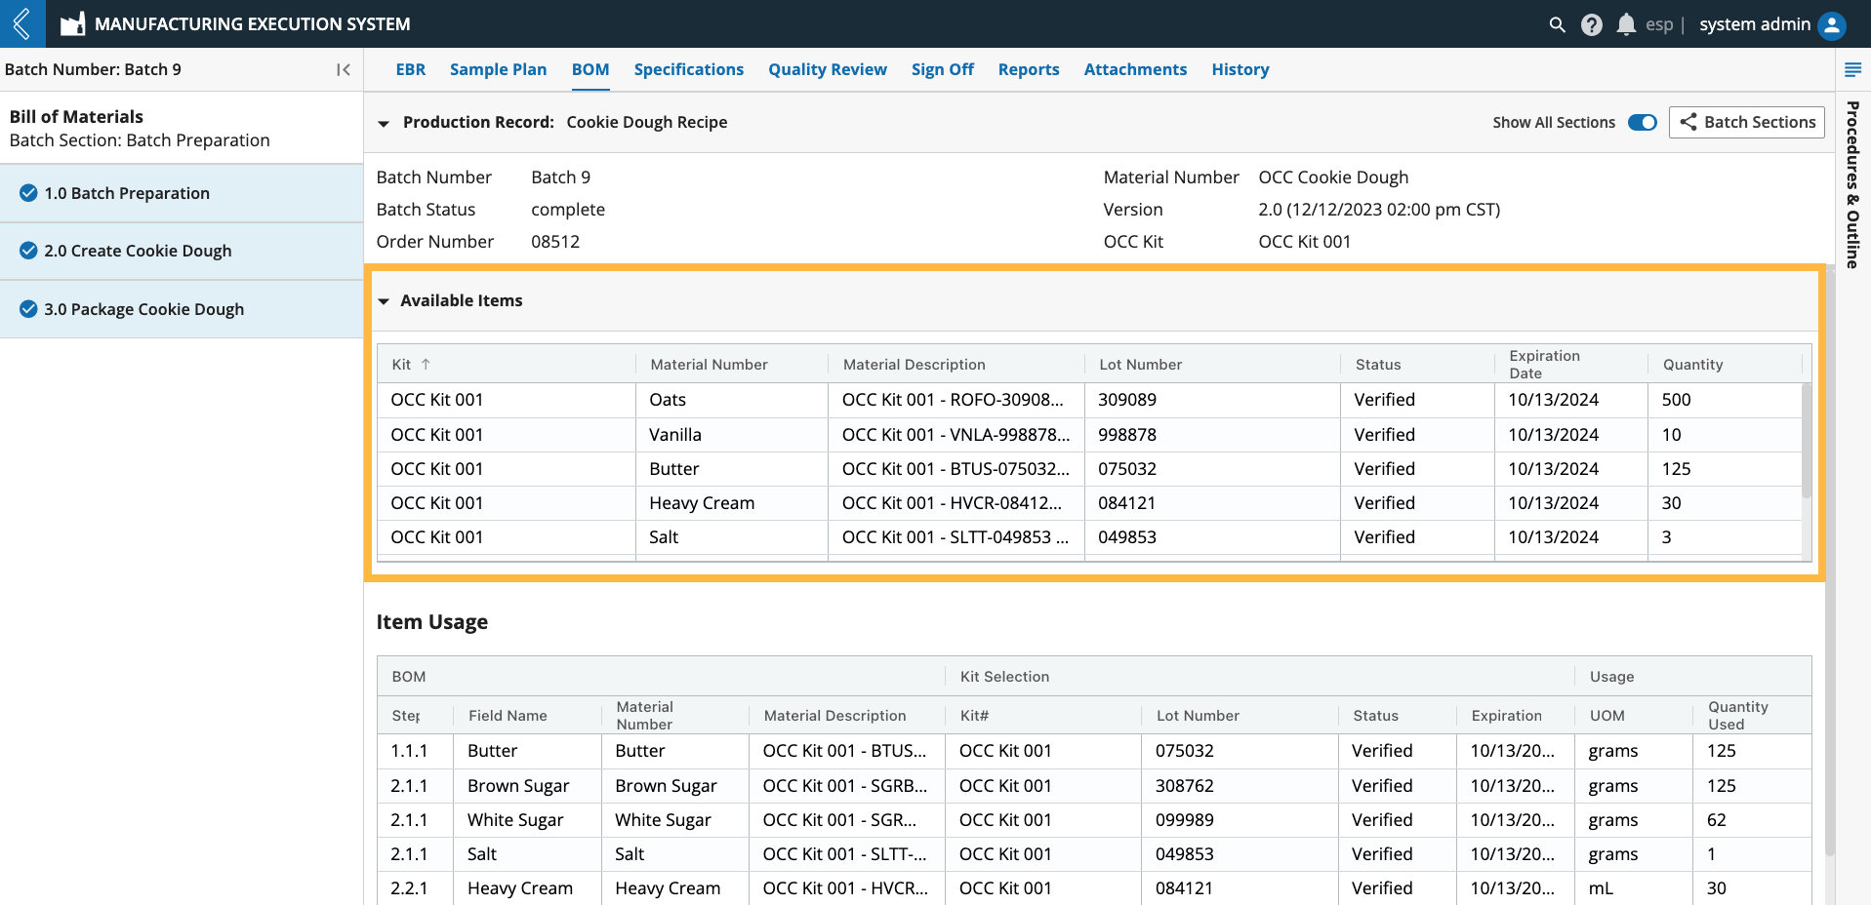
Task: Click the Order Number value 08512
Action: click(x=555, y=242)
